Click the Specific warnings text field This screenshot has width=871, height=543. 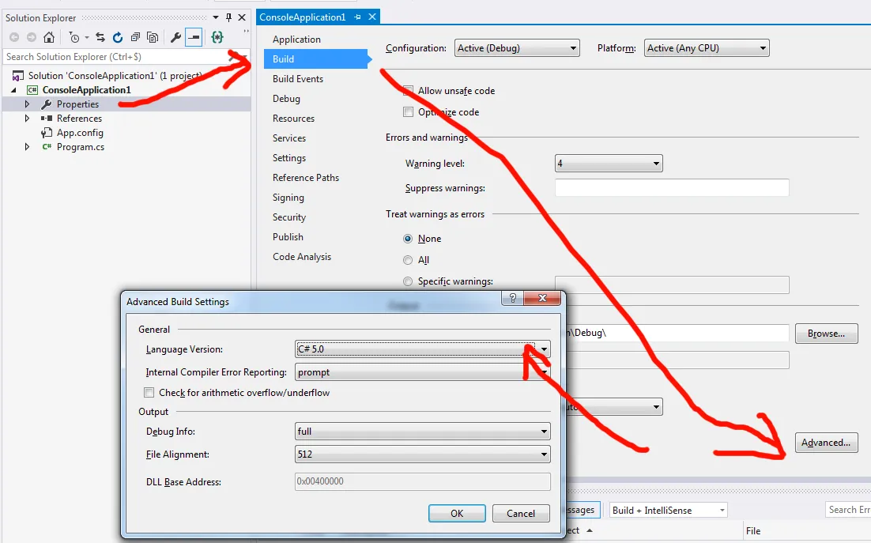[x=672, y=285]
